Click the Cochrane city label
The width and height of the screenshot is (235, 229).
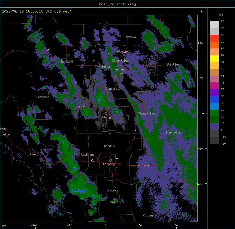[88, 154]
